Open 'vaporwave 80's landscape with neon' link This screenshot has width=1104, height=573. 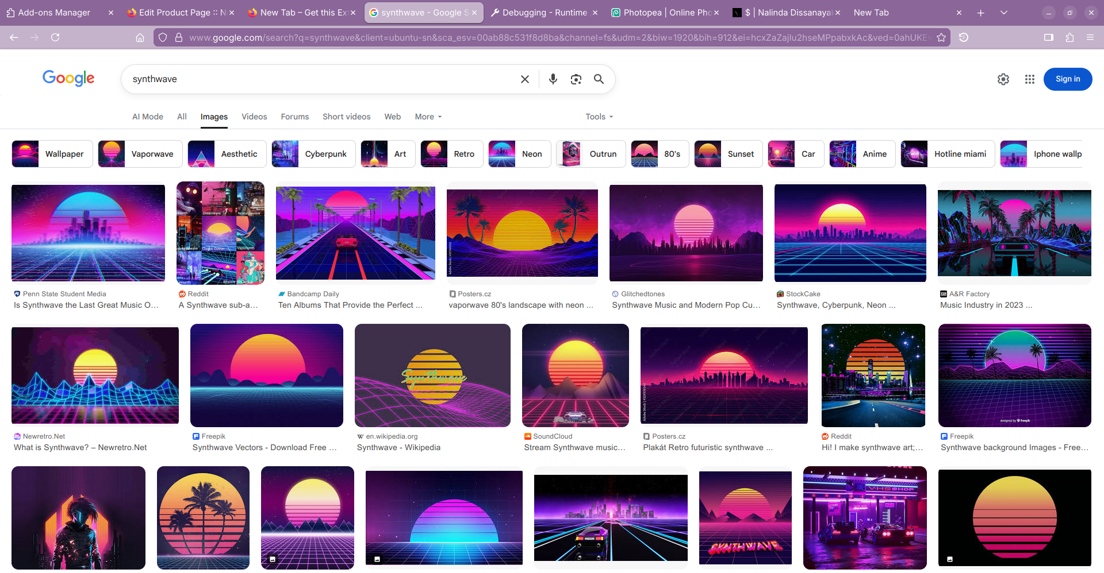pos(520,305)
